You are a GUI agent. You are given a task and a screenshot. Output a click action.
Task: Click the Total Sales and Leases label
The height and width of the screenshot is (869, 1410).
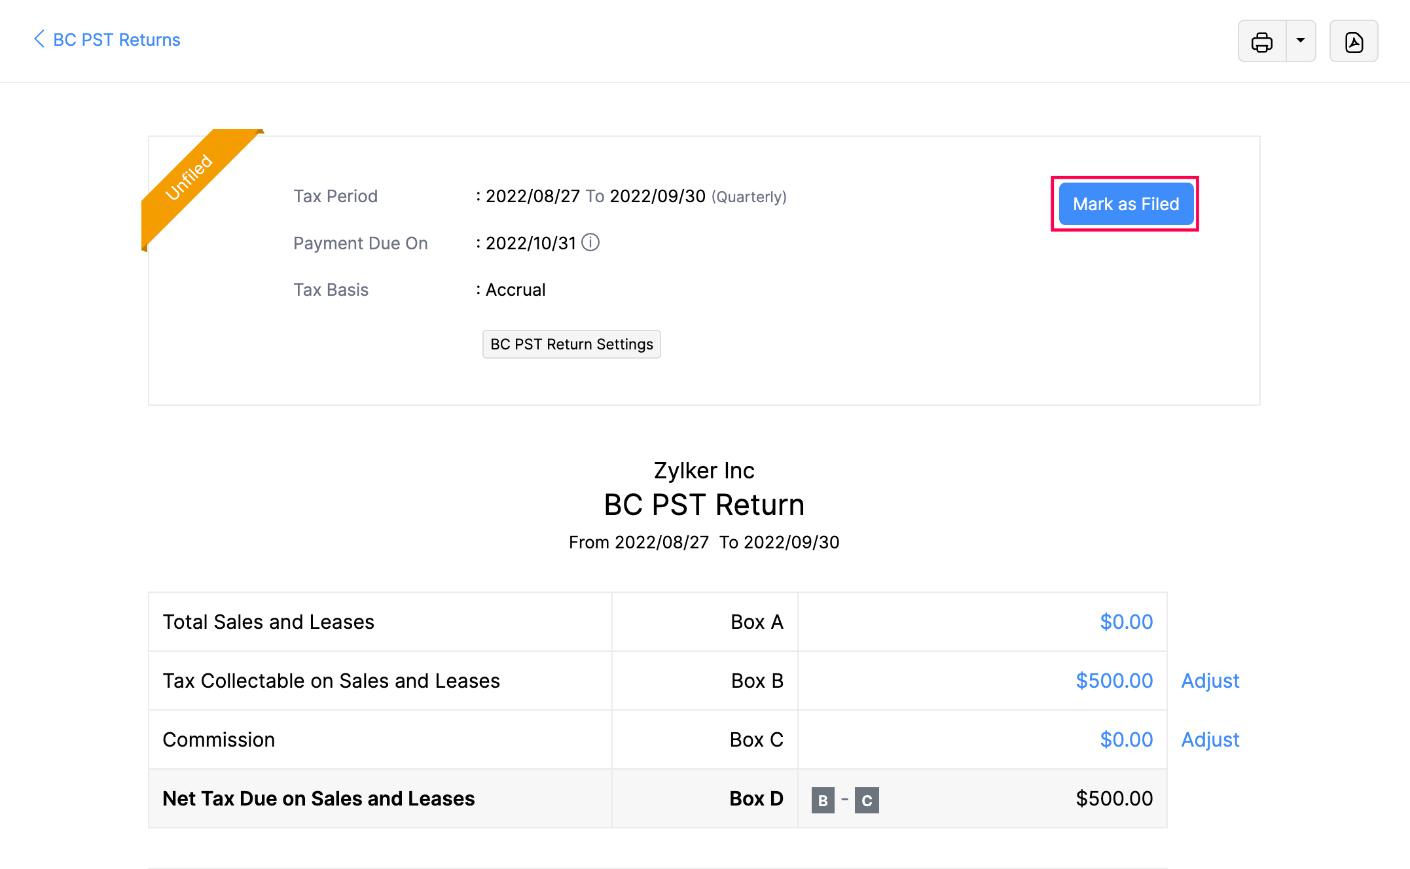pos(268,622)
